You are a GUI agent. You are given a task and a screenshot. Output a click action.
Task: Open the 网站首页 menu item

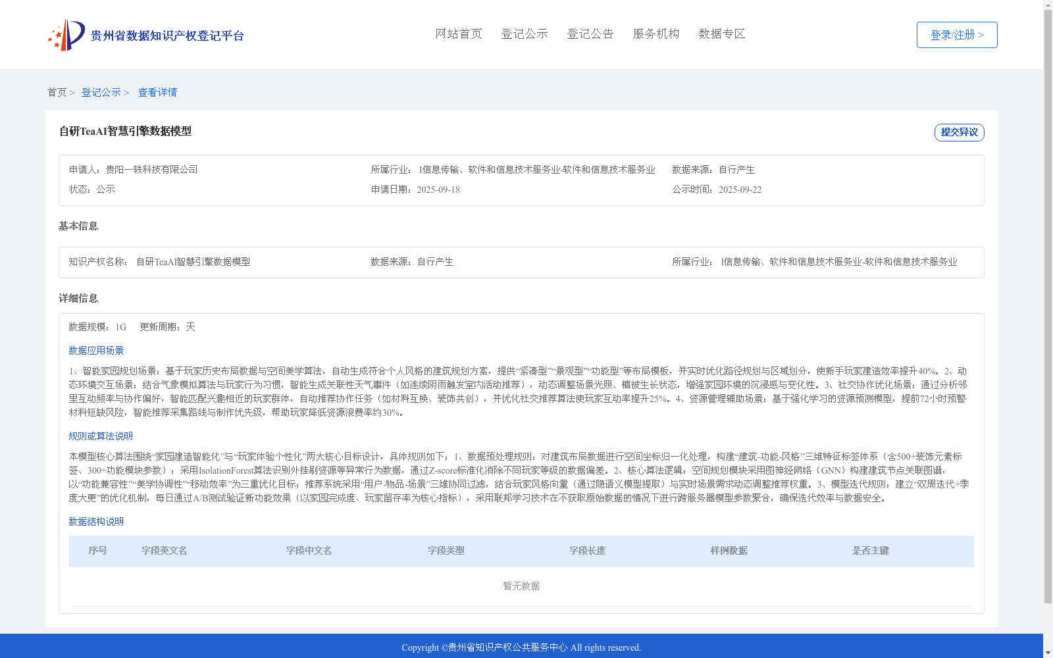coord(459,34)
